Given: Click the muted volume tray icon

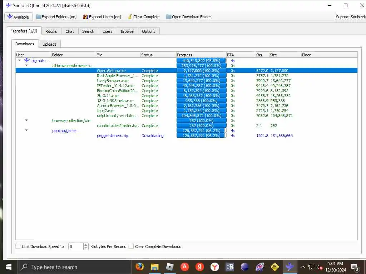Looking at the screenshot, I should [320, 267].
